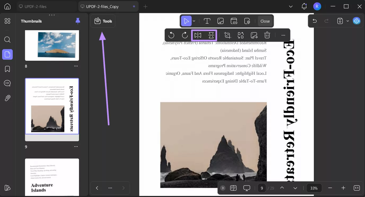This screenshot has width=365, height=197.
Task: Open the attachments paperclip panel
Action: click(7, 98)
